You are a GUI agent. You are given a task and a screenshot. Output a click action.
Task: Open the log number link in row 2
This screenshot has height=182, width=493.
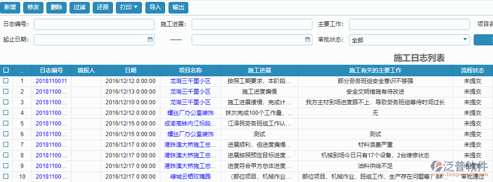pyautogui.click(x=51, y=92)
